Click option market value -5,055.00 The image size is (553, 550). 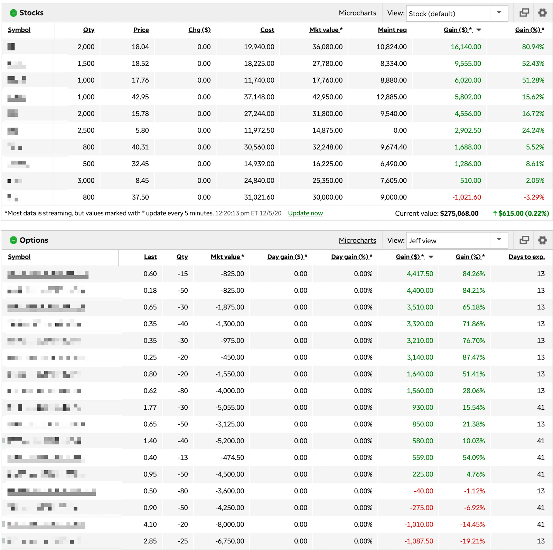(x=229, y=407)
